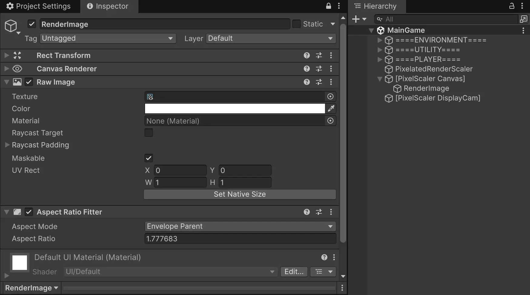This screenshot has height=295, width=530.
Task: Enable the Static checkbox
Action: click(x=296, y=24)
